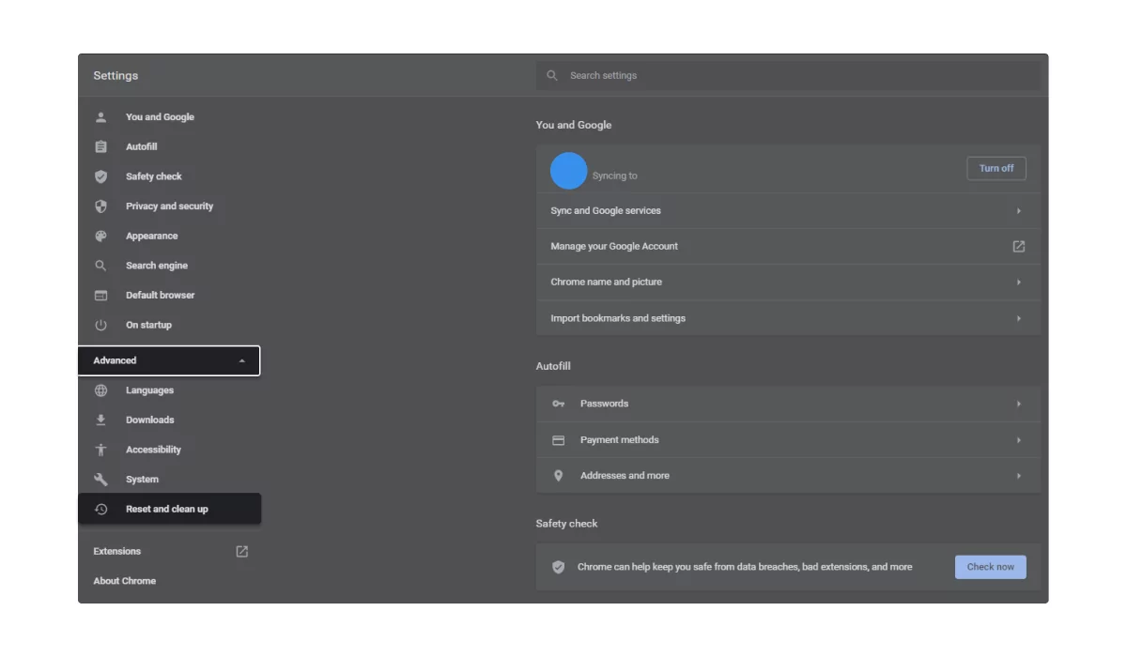Click the Addresses and more label
Image resolution: width=1127 pixels, height=657 pixels.
[x=625, y=476]
